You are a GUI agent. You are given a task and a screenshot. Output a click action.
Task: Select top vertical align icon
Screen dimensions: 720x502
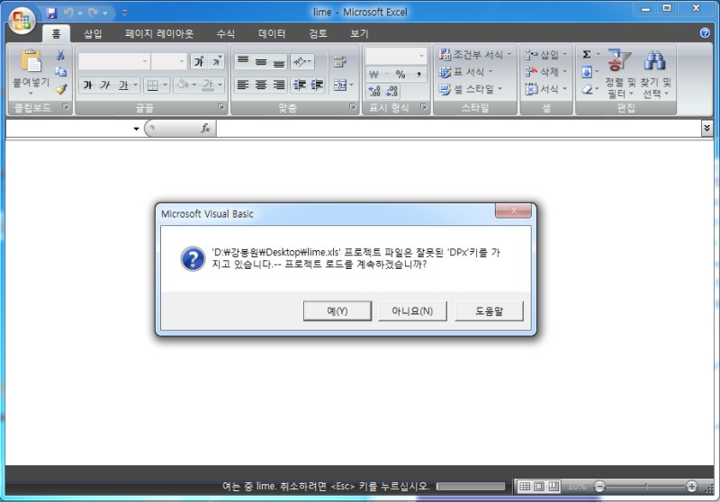click(x=243, y=61)
